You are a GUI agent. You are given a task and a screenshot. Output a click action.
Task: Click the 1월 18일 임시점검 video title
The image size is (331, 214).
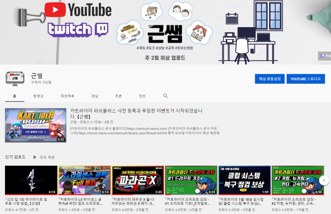tap(241, 202)
